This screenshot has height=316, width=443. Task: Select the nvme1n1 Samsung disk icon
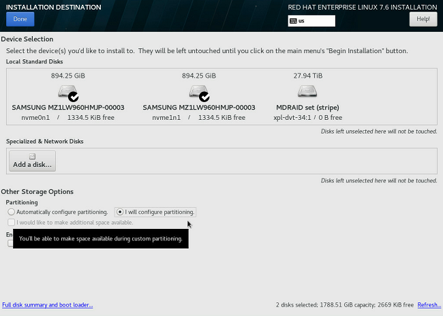click(x=198, y=91)
